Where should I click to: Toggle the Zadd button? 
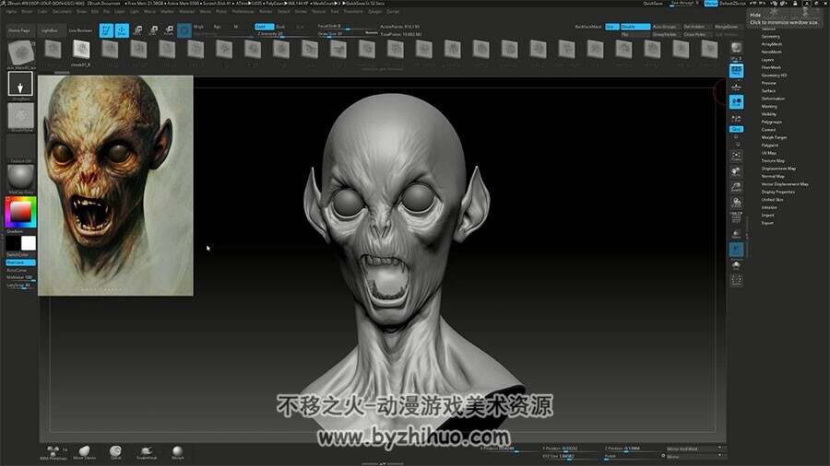click(x=263, y=27)
